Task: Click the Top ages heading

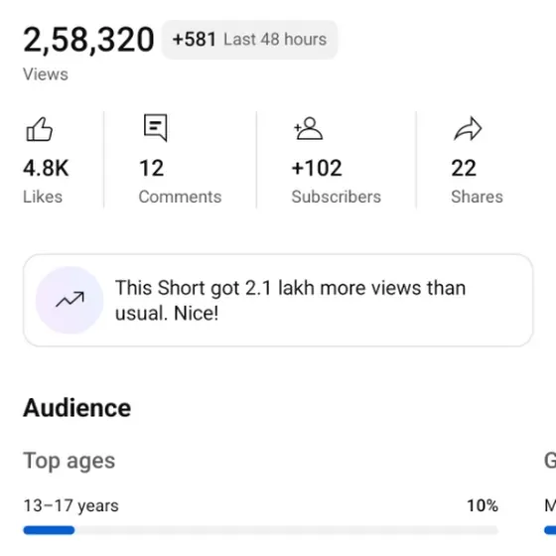Action: click(x=69, y=461)
